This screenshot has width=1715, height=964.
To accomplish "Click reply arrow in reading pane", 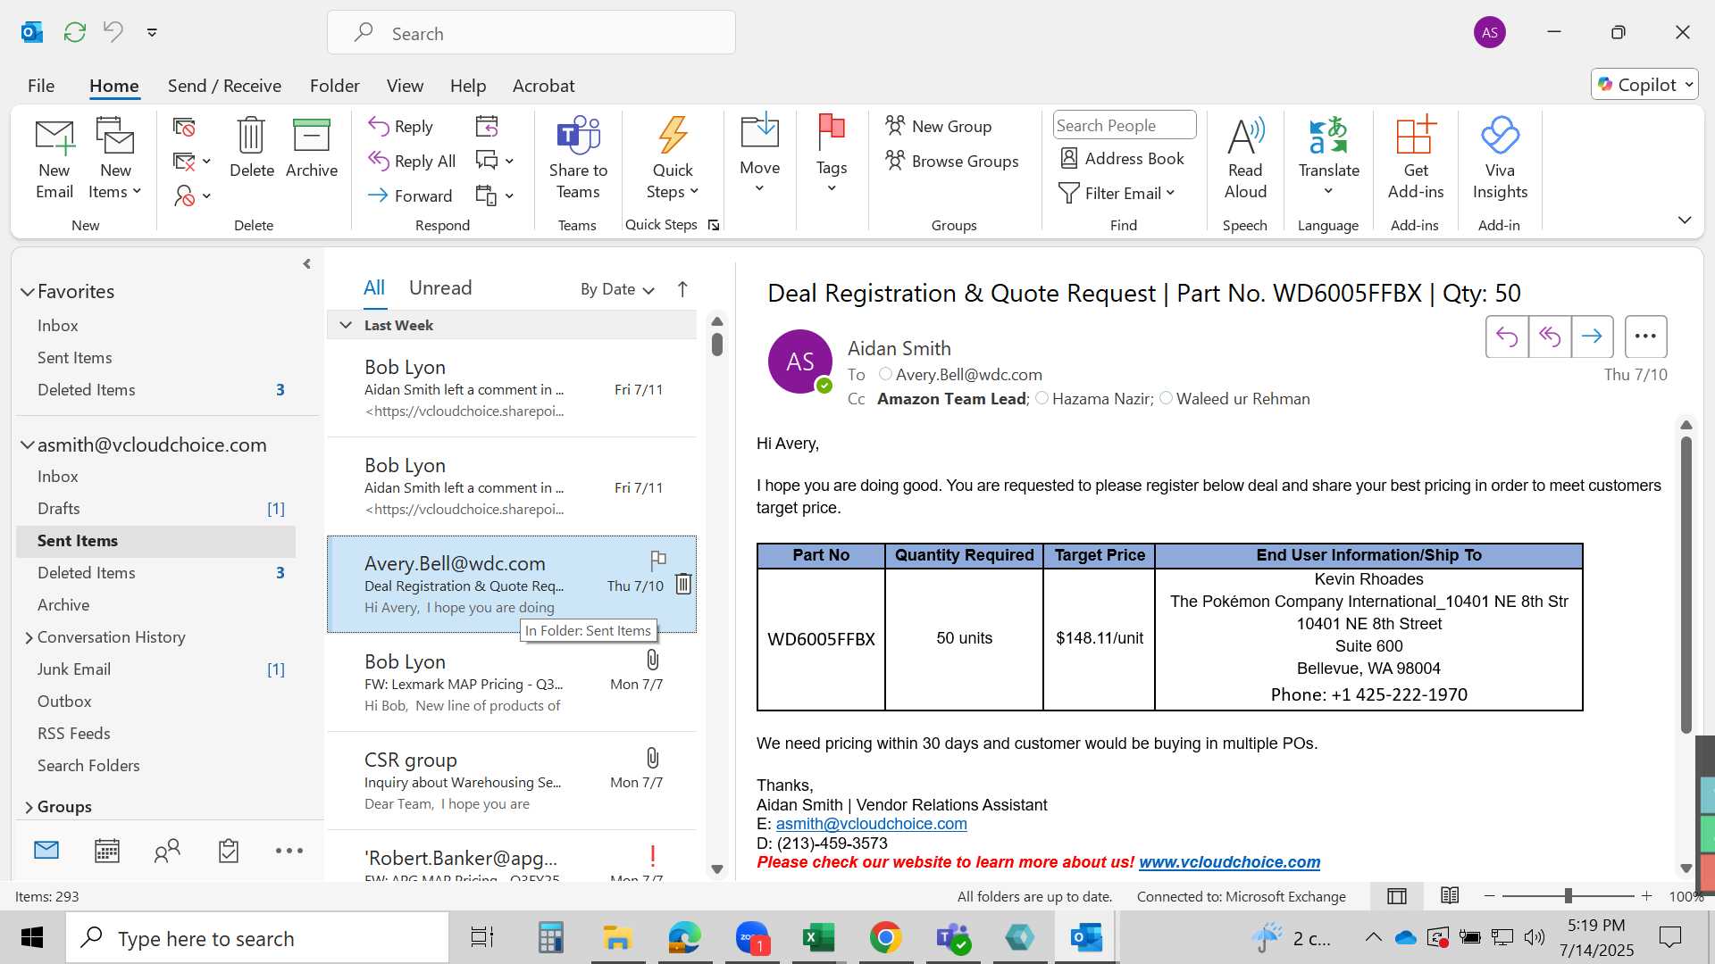I will point(1507,337).
